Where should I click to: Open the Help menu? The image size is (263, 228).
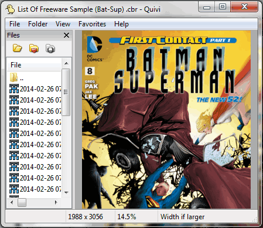[x=121, y=24]
